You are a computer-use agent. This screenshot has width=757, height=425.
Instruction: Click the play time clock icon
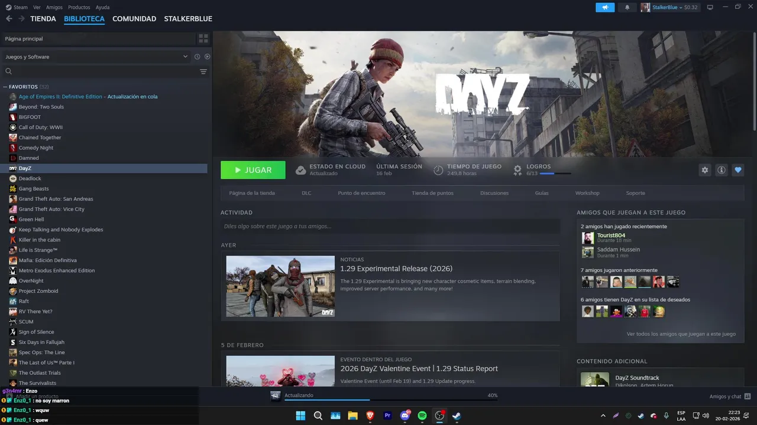[438, 170]
